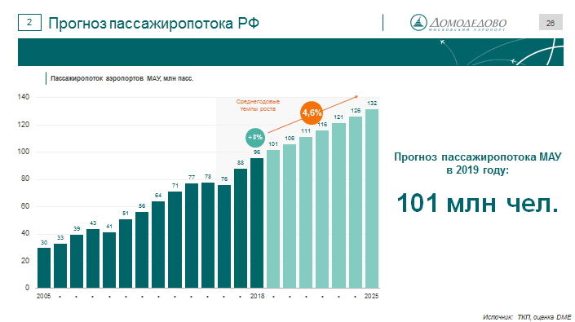Click the Источник: ТКП, оценка DME footnote
This screenshot has height=322, width=575.
click(x=527, y=317)
